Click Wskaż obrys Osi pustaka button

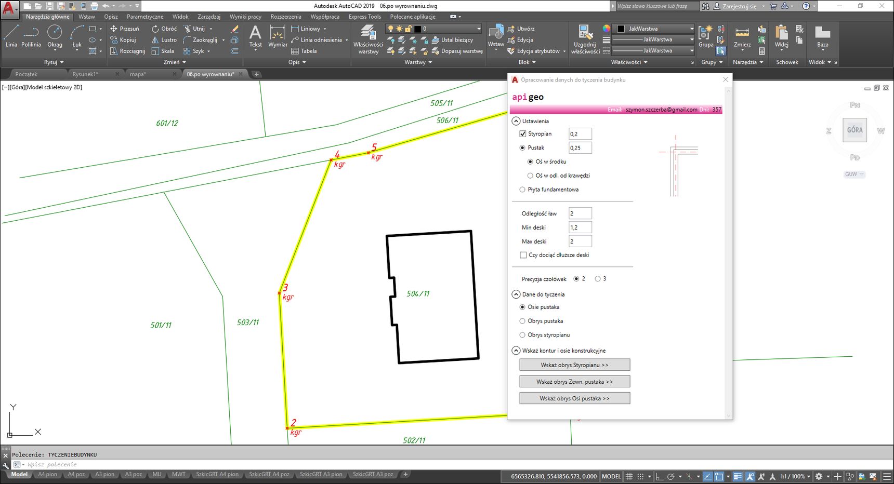point(574,398)
